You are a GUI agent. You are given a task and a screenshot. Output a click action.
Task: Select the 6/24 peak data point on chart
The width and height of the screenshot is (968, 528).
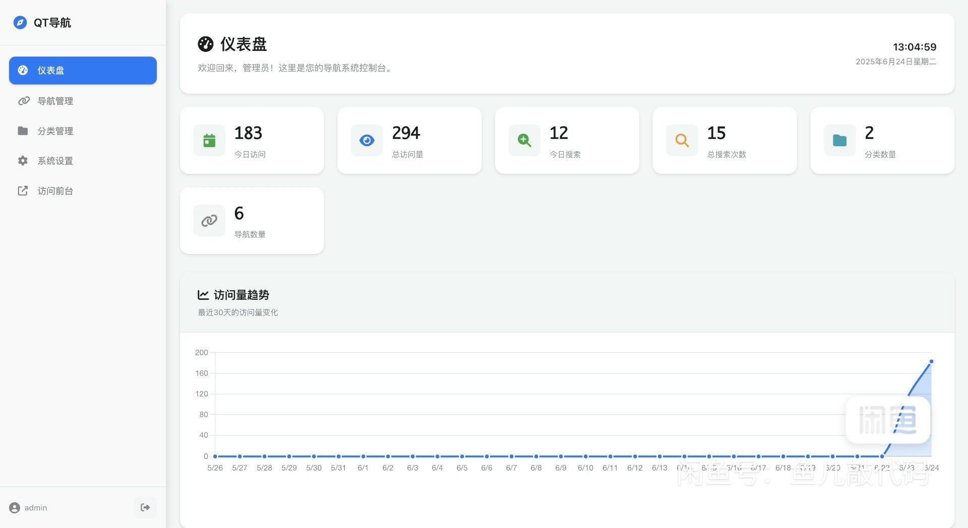point(931,362)
